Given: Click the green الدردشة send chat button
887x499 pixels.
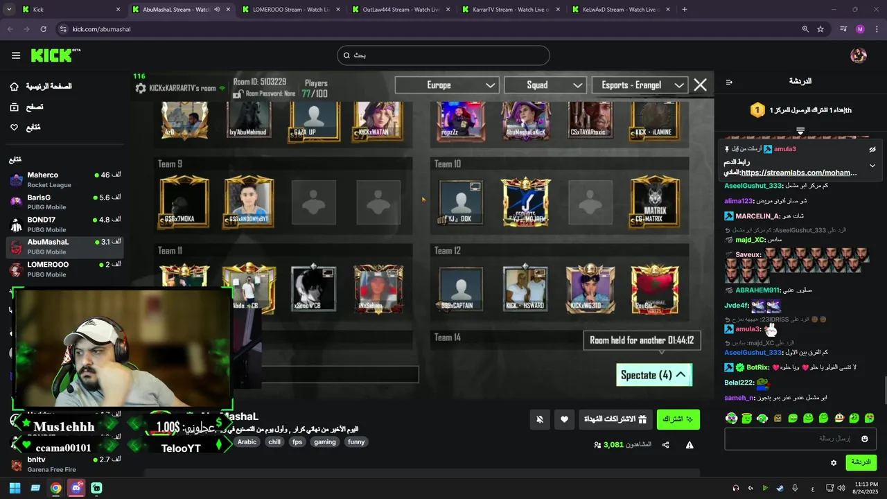Looking at the screenshot, I should pos(861,462).
